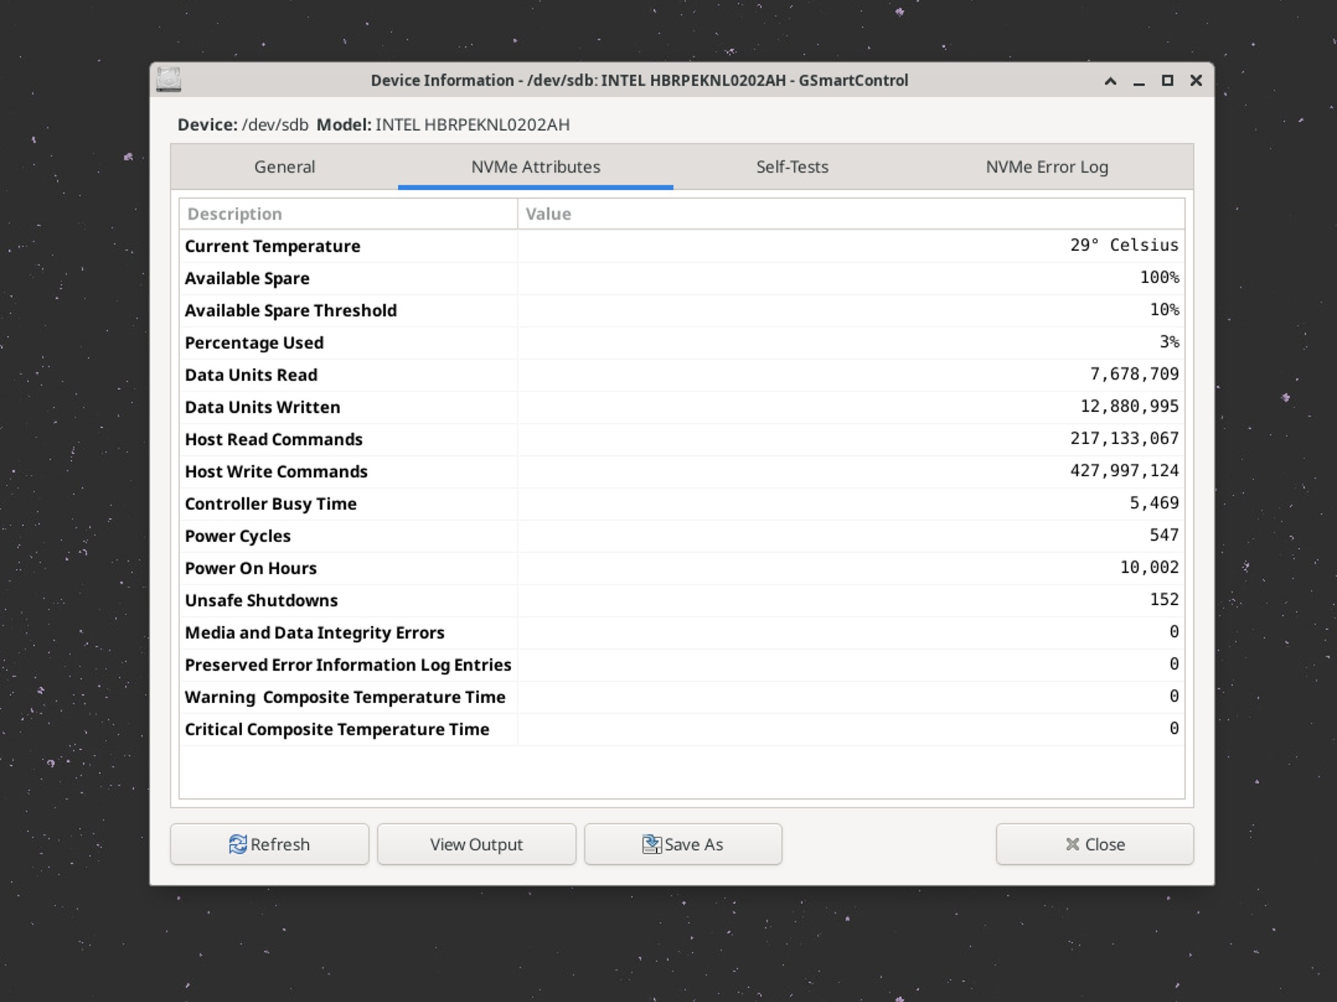1337x1002 pixels.
Task: Click the 217,133,067 value
Action: 1124,438
